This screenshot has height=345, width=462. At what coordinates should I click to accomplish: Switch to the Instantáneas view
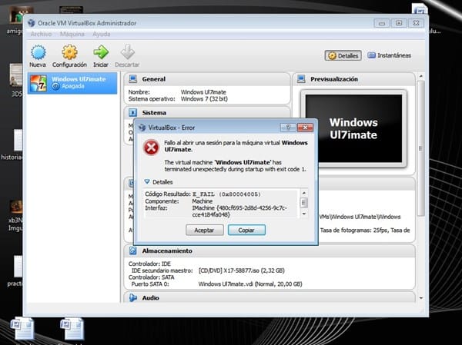pyautogui.click(x=389, y=55)
